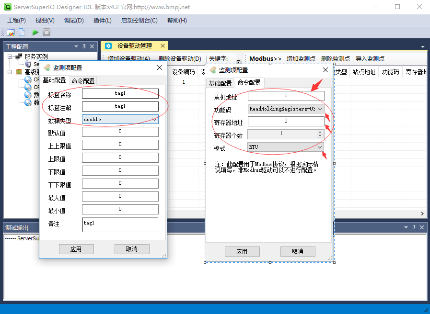Click the gear icon on 设备驱动管理 tab

(108, 46)
